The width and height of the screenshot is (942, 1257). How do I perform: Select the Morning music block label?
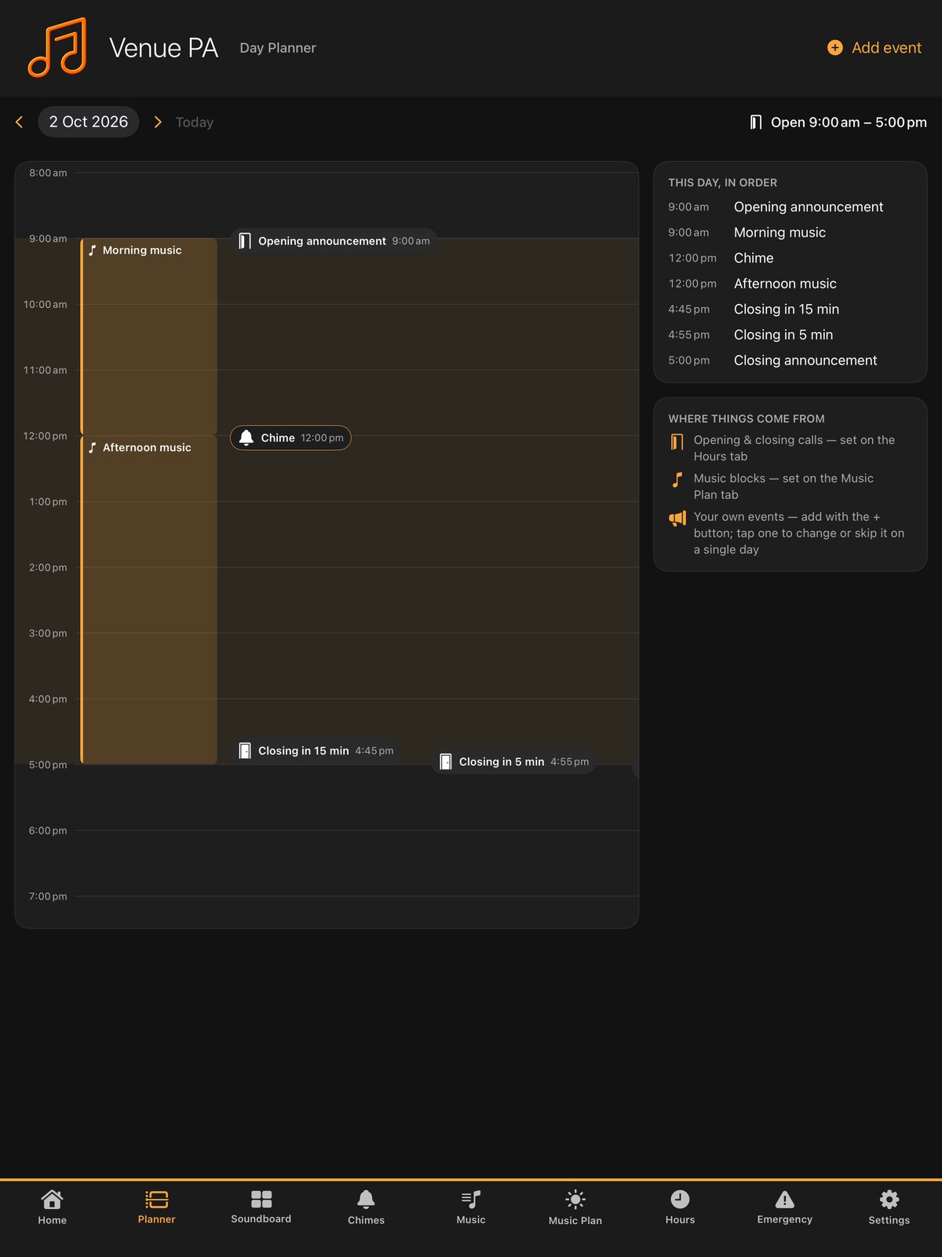tap(142, 250)
